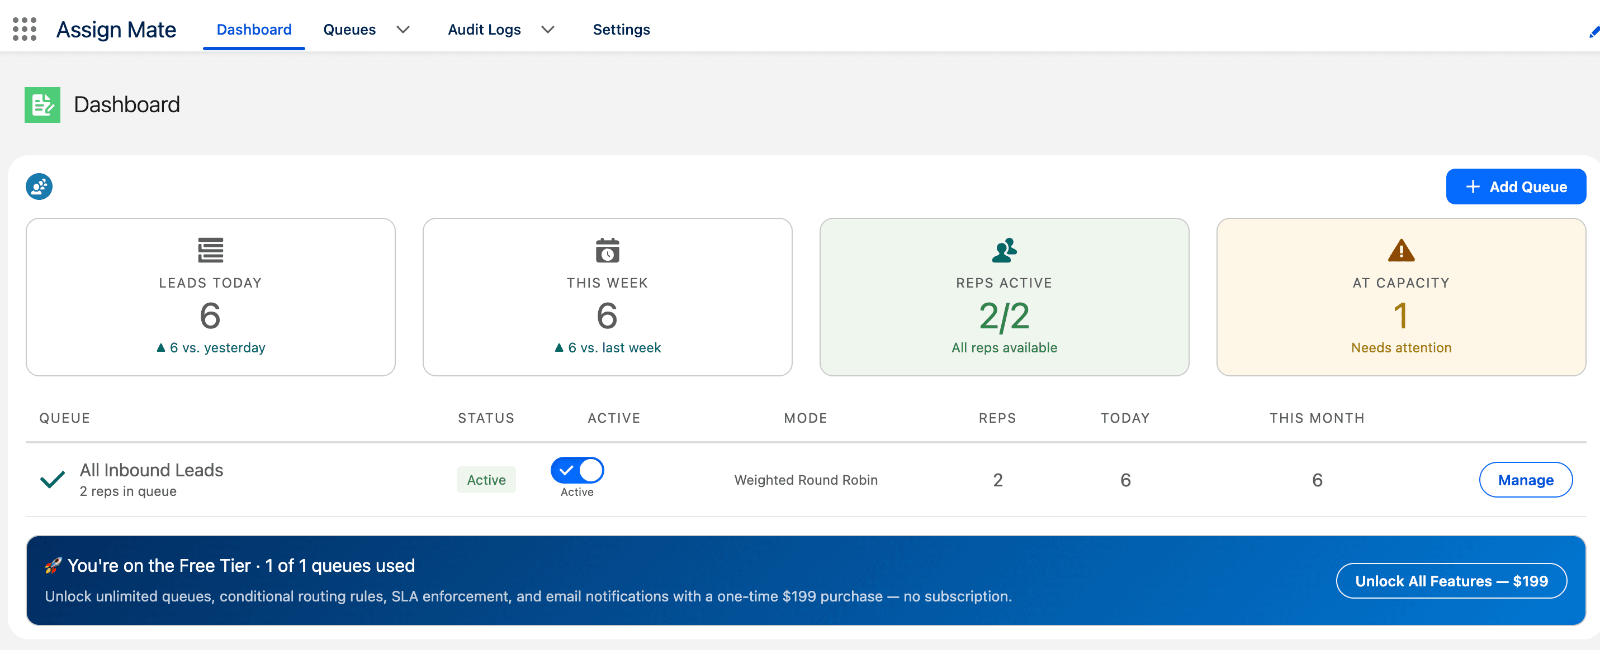Image resolution: width=1600 pixels, height=650 pixels.
Task: Click the up arrow next to vs. yesterday
Action: click(161, 347)
